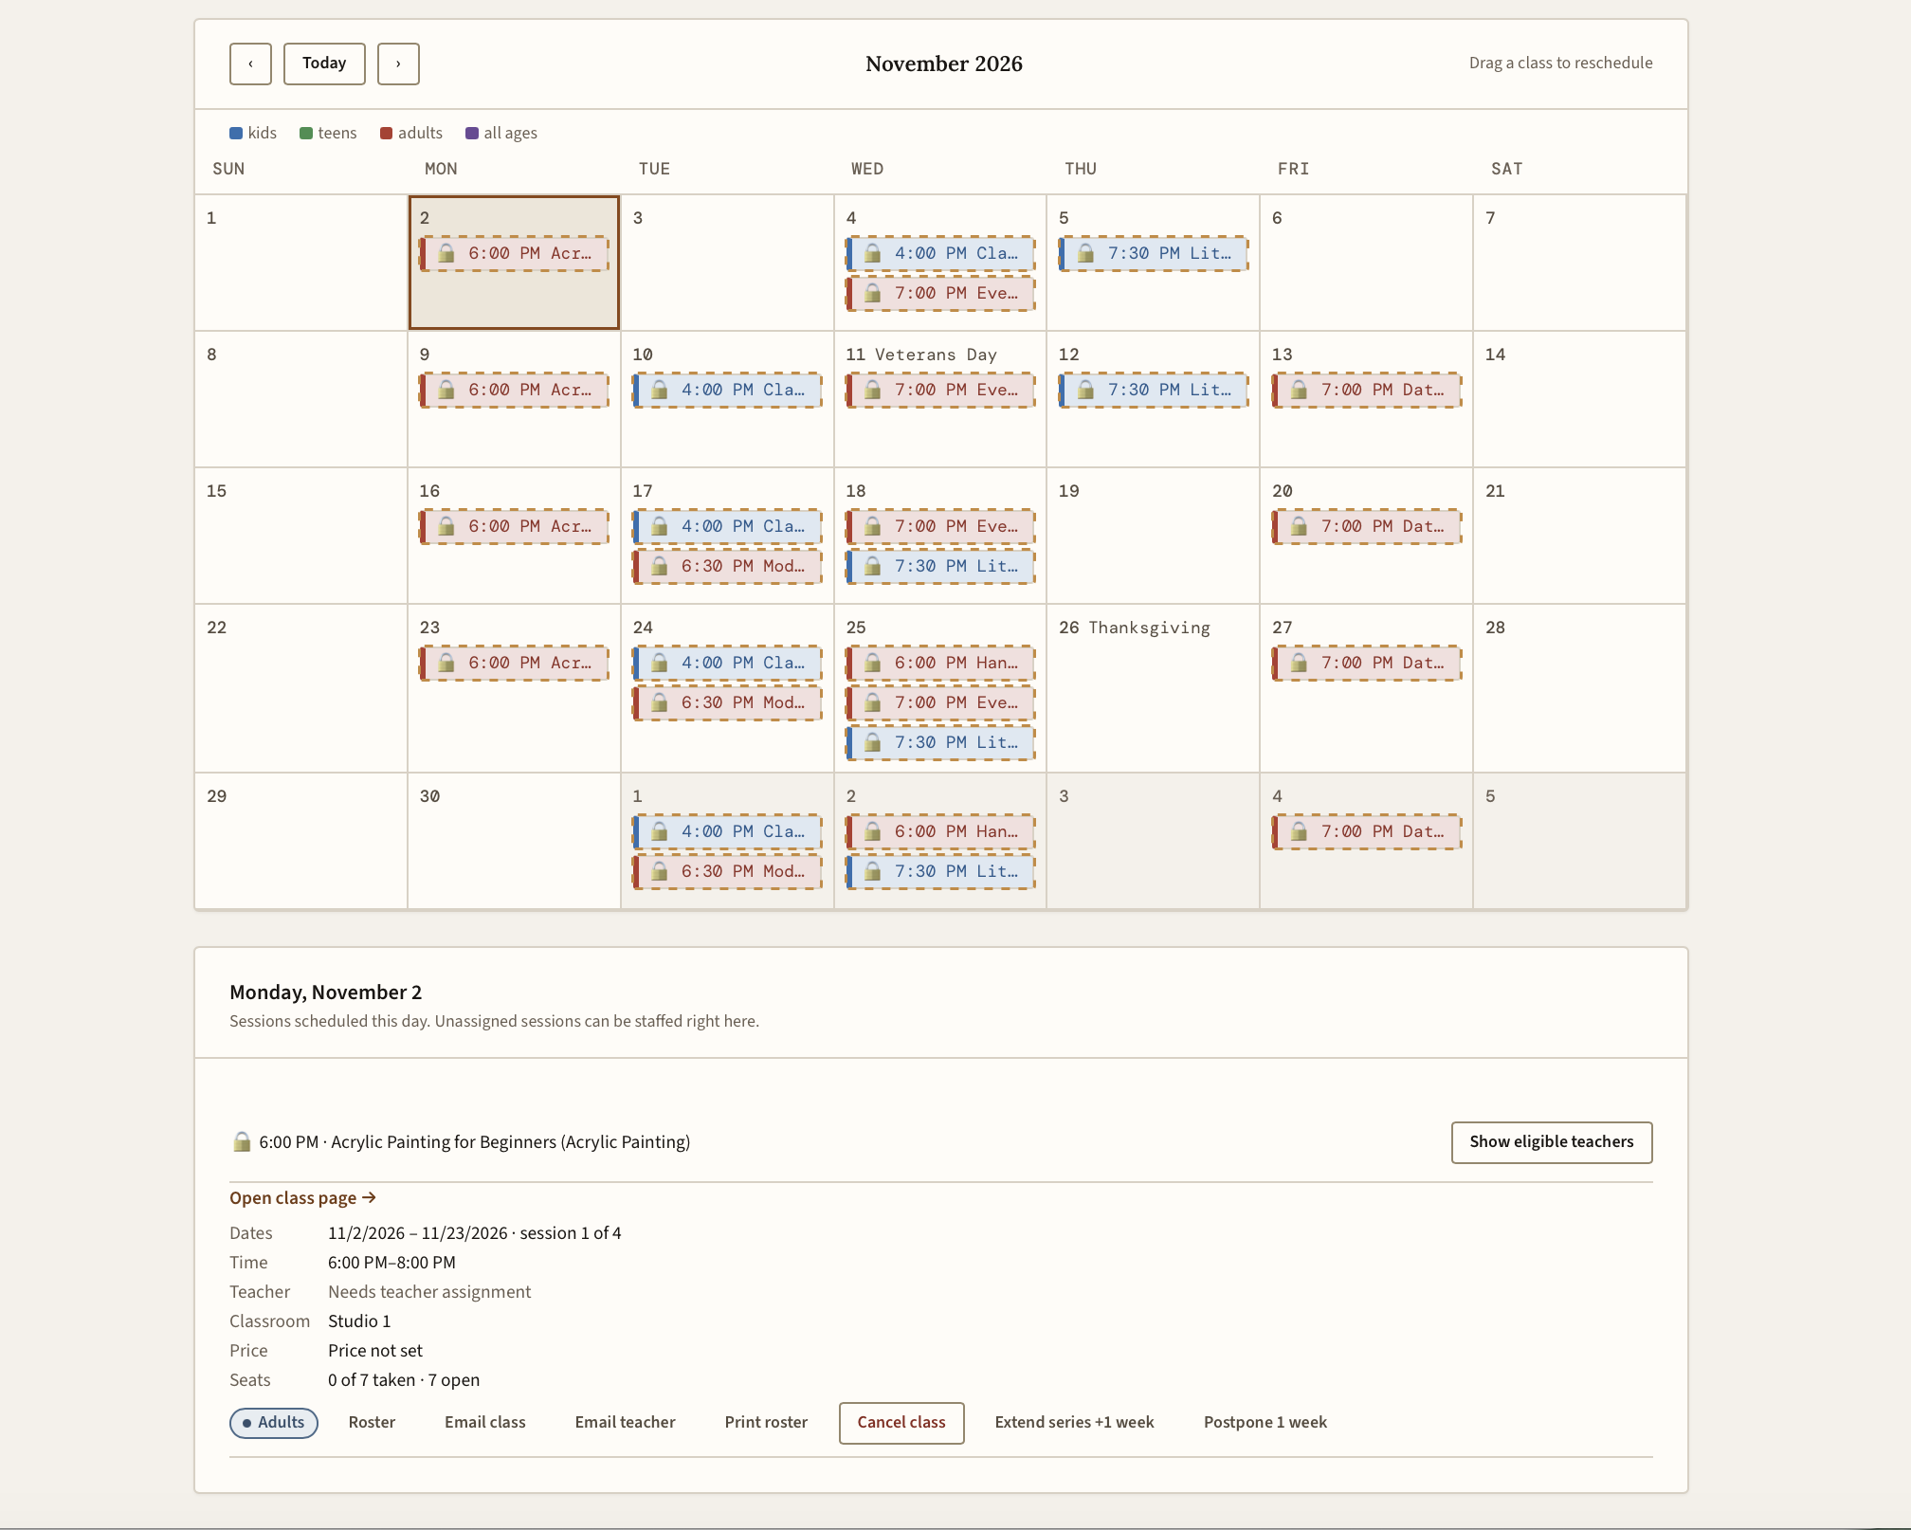1911x1530 pixels.
Task: Postpone class 1 week
Action: pos(1265,1423)
